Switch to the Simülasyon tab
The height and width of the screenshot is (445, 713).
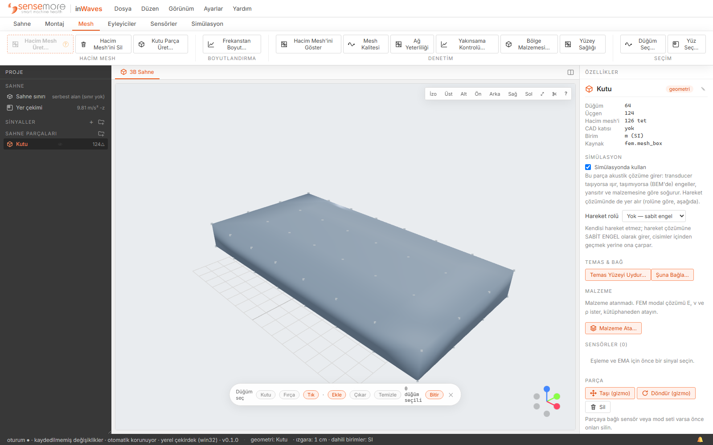click(207, 24)
